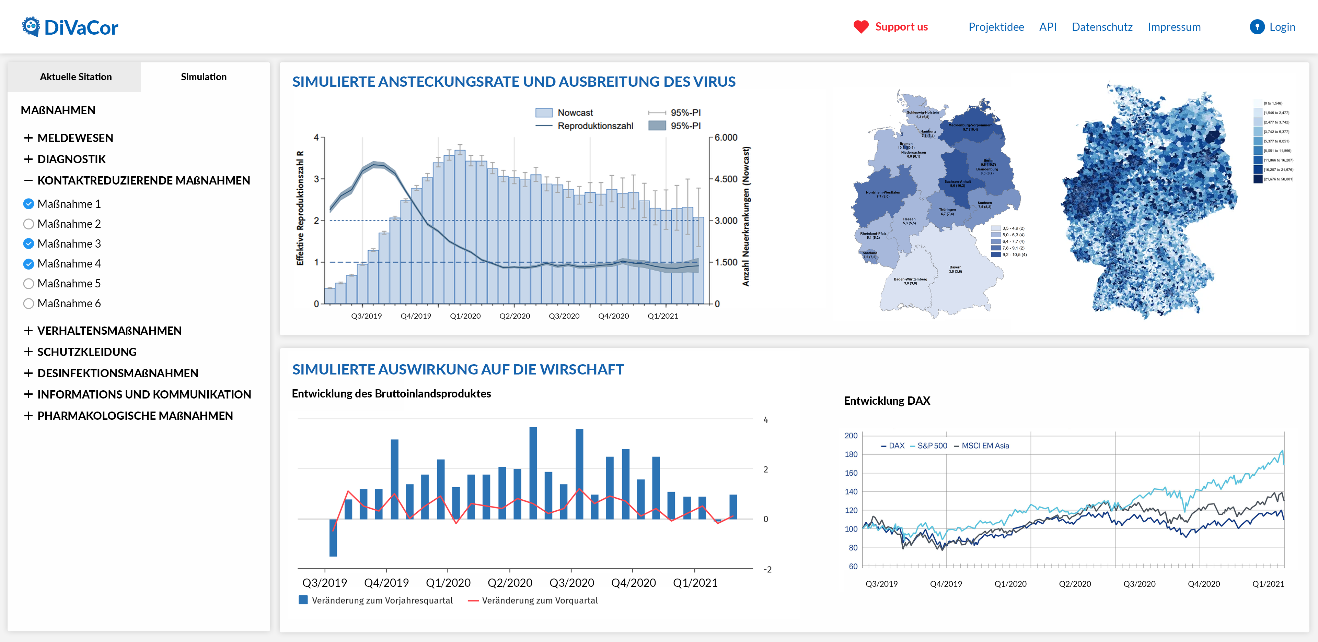Enable Maßnahme 2 checkbox

tap(28, 224)
